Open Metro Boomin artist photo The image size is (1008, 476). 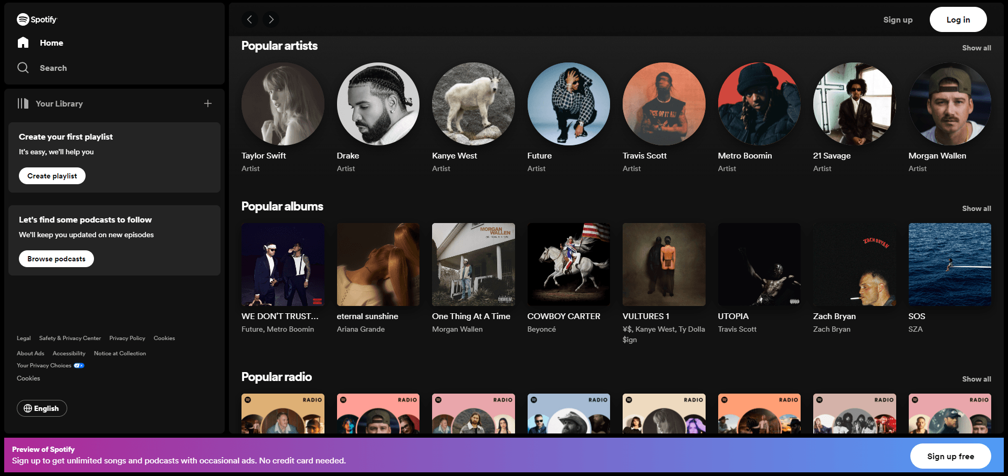tap(759, 104)
